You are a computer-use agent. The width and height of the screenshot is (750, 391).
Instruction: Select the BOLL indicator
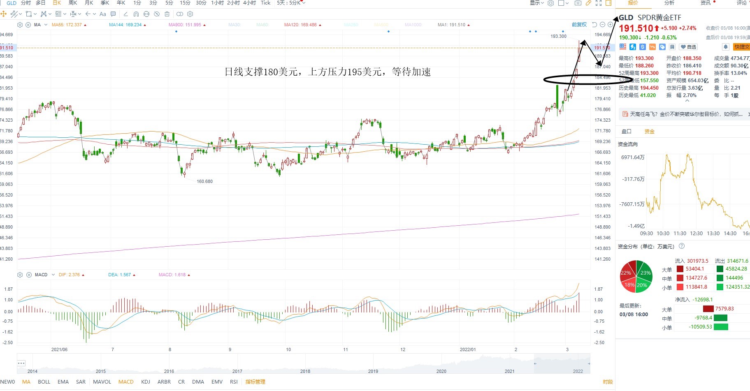pos(44,382)
